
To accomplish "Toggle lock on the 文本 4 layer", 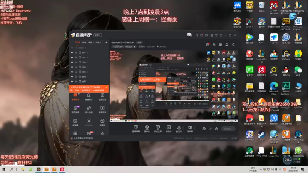I will click(76, 53).
